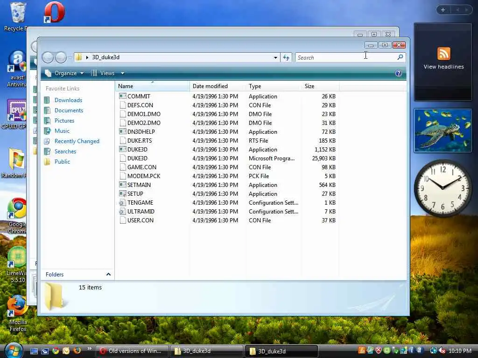This screenshot has width=478, height=358.
Task: Click the sidebar add gadget plus button
Action: pyautogui.click(x=443, y=10)
